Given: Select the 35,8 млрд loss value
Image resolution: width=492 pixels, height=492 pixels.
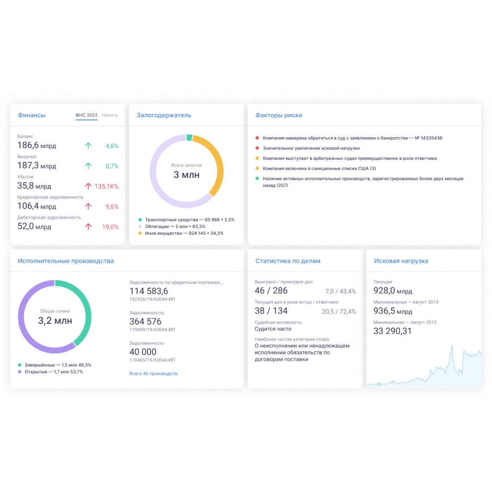Looking at the screenshot, I should coord(34,186).
